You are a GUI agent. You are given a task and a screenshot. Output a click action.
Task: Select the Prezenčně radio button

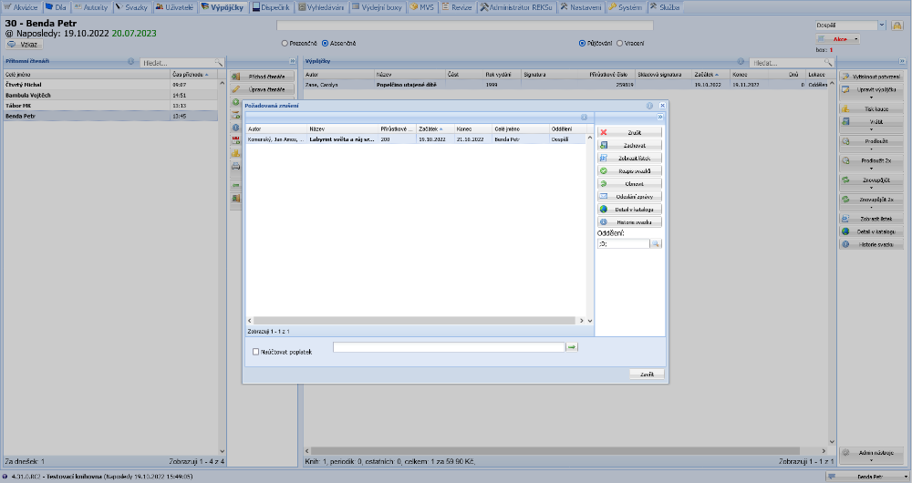click(285, 43)
